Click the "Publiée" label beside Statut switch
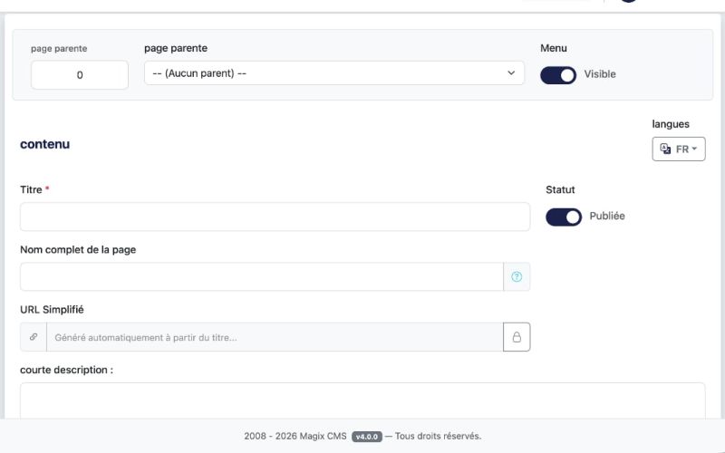This screenshot has height=453, width=725. point(607,217)
